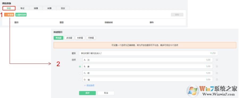Switch to the 转播 tab

[x=49, y=8]
